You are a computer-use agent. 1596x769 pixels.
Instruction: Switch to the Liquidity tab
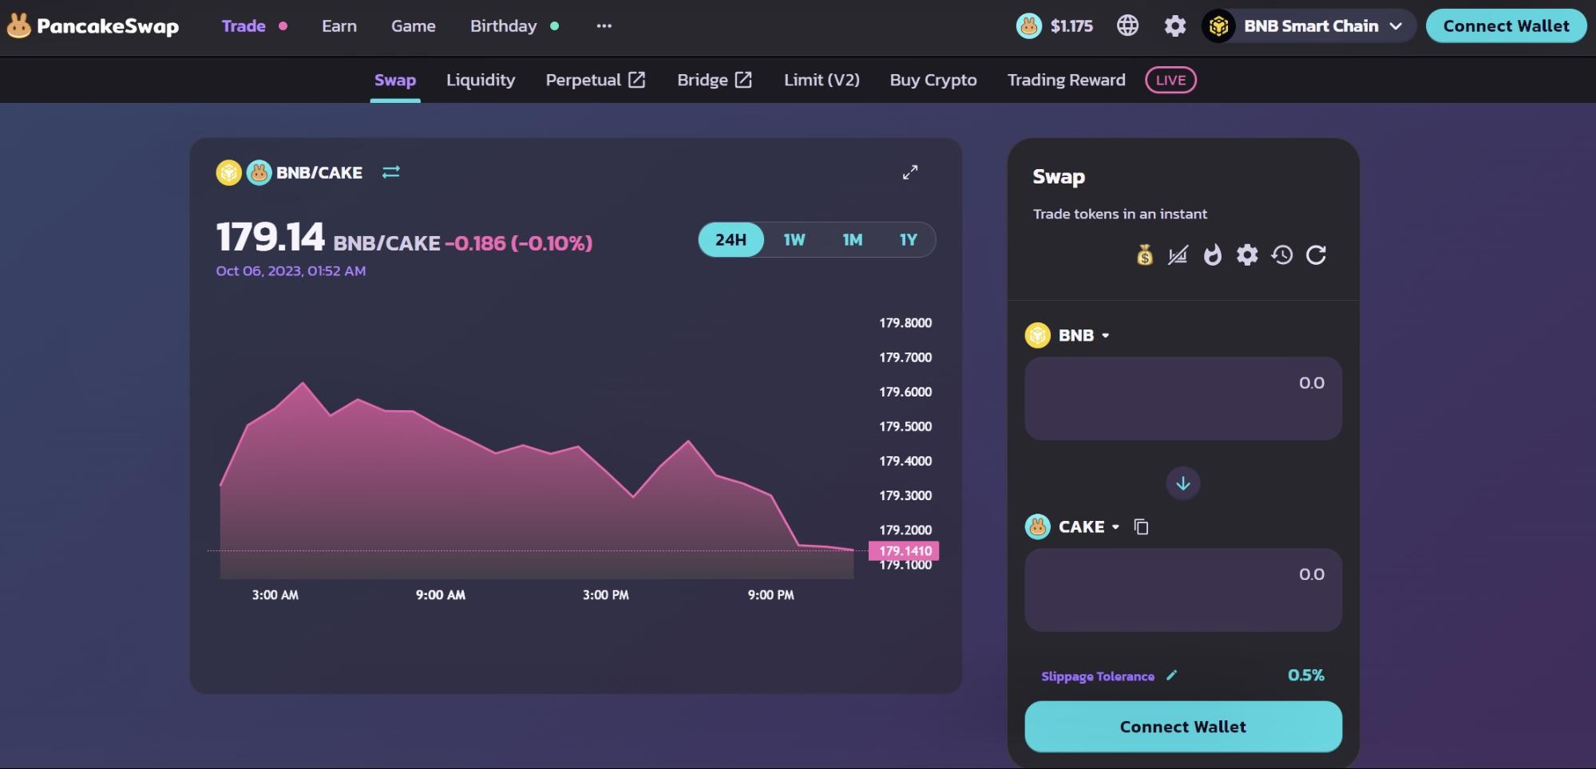tap(481, 80)
